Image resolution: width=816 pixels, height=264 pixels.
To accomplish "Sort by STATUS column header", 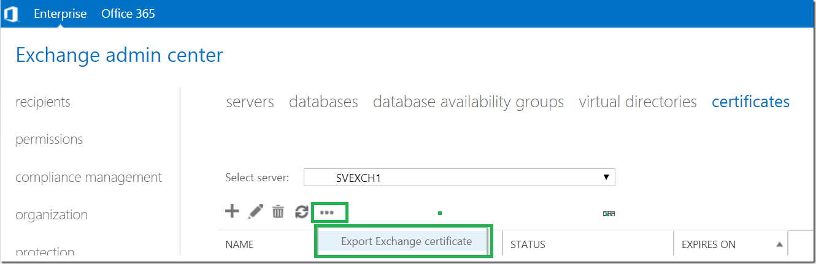I will pos(528,244).
